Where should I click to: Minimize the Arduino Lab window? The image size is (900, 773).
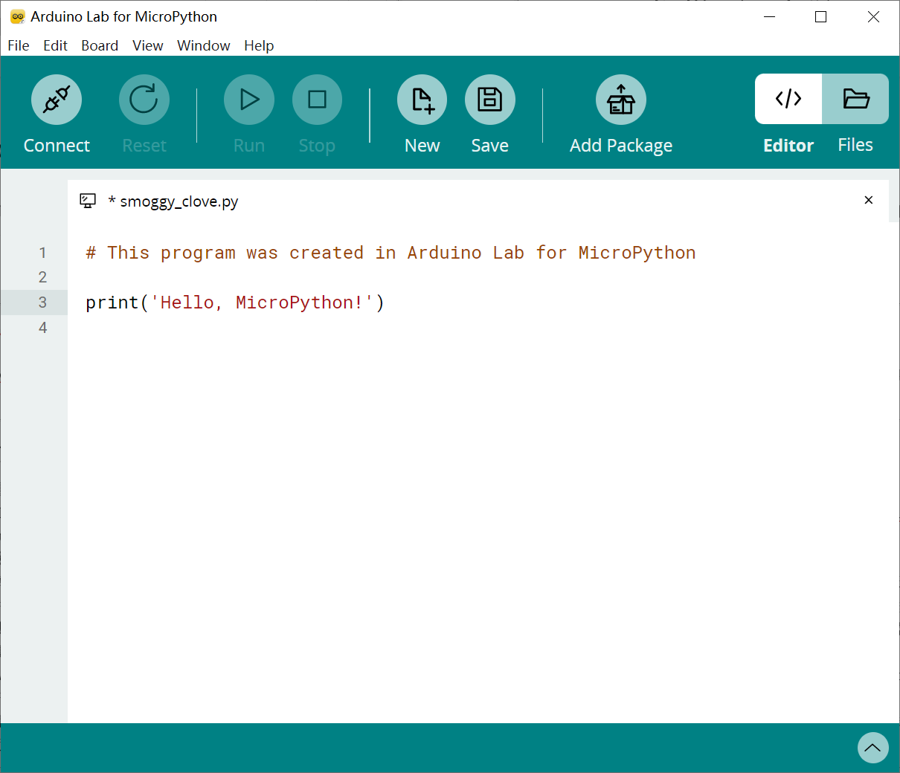pos(770,16)
